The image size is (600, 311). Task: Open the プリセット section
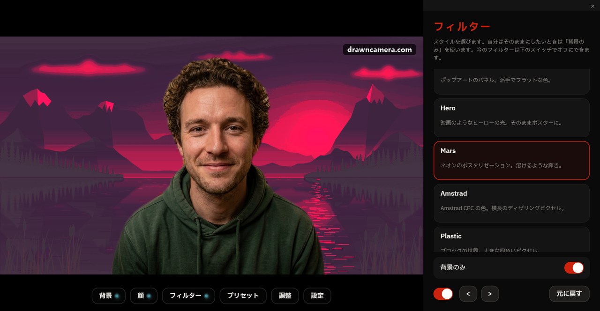(243, 296)
